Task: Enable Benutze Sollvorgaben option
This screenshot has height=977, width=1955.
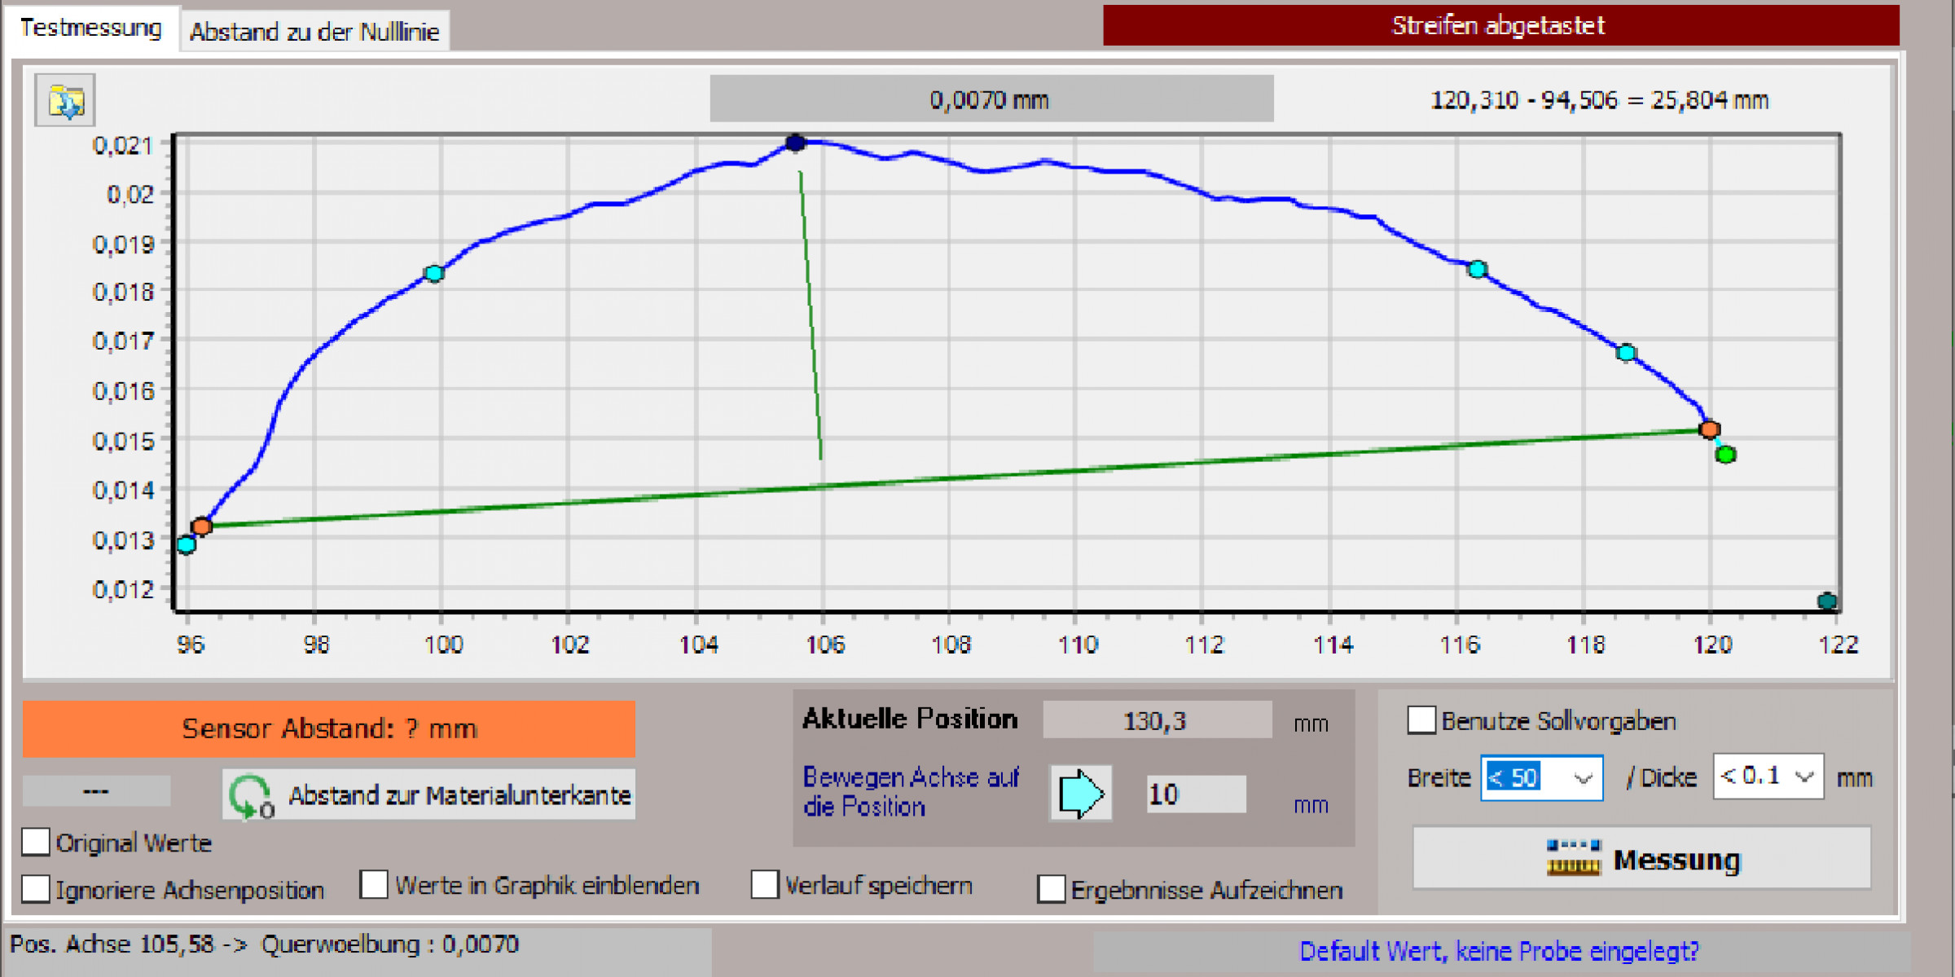Action: (x=1421, y=720)
